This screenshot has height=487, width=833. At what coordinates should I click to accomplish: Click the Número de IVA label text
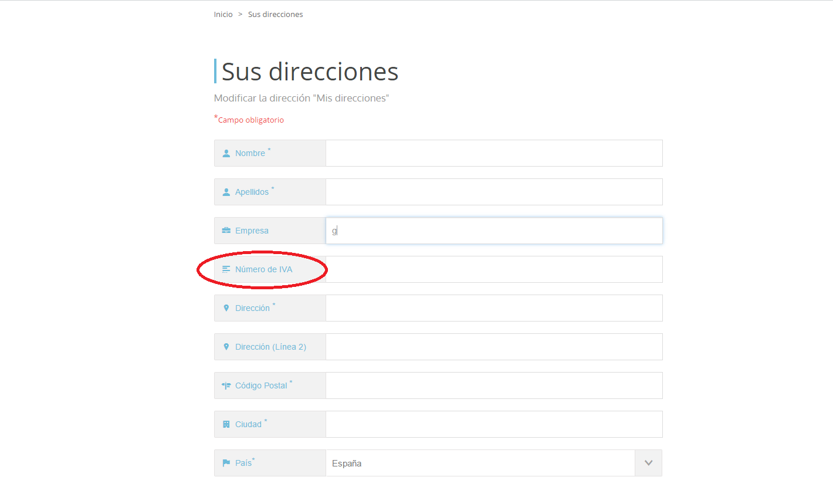[263, 269]
